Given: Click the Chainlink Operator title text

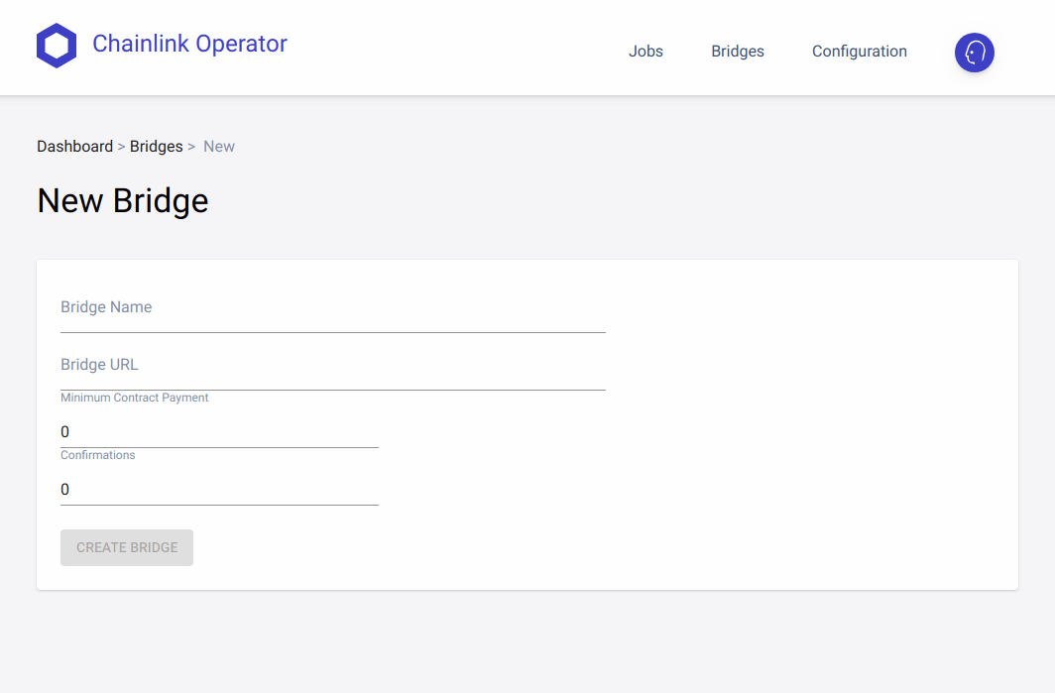Looking at the screenshot, I should tap(189, 44).
